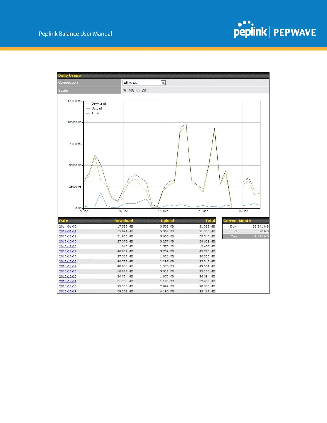Click the Total column header in usage table
Screen dimensions: 327x423
pos(210,221)
